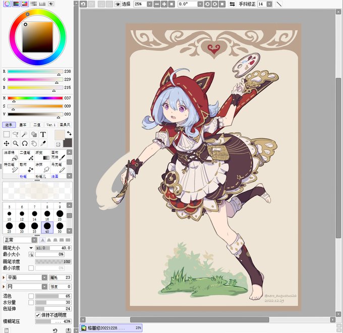
Task: Expand the 平面 brush shape settings triangle
Action: click(x=4, y=277)
